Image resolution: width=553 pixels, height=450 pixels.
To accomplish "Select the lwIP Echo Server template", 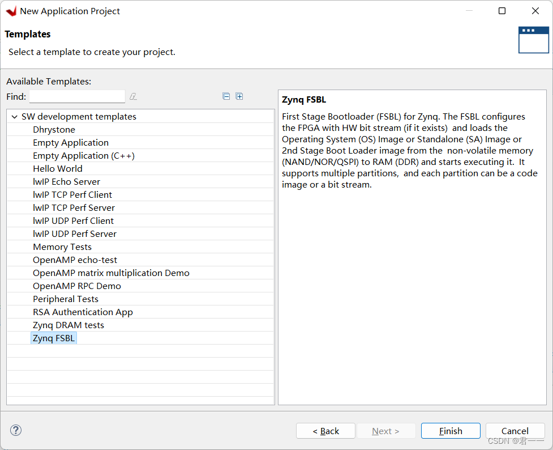I will (x=67, y=182).
